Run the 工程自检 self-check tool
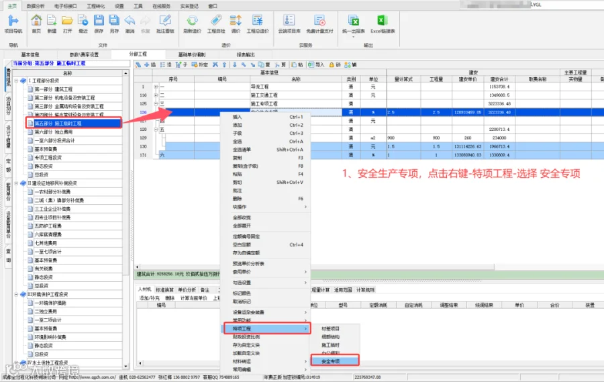The image size is (604, 382). pos(215,24)
